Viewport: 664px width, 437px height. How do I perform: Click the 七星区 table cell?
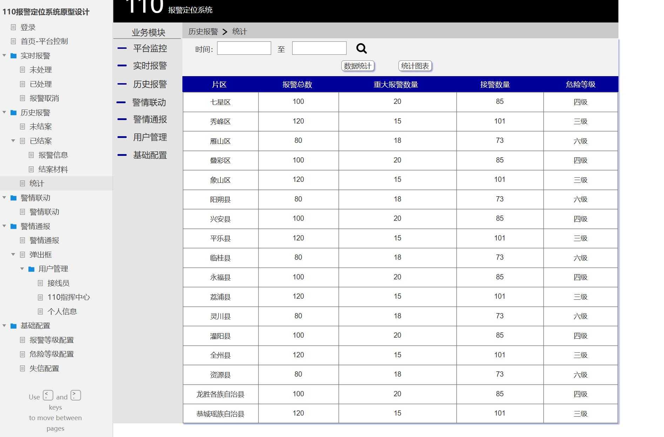tap(221, 102)
